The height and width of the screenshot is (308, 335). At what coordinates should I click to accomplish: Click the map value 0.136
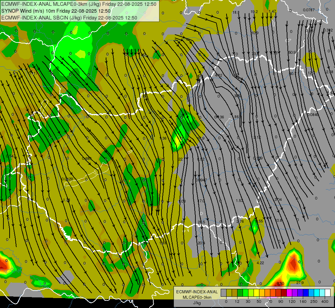coord(219,117)
